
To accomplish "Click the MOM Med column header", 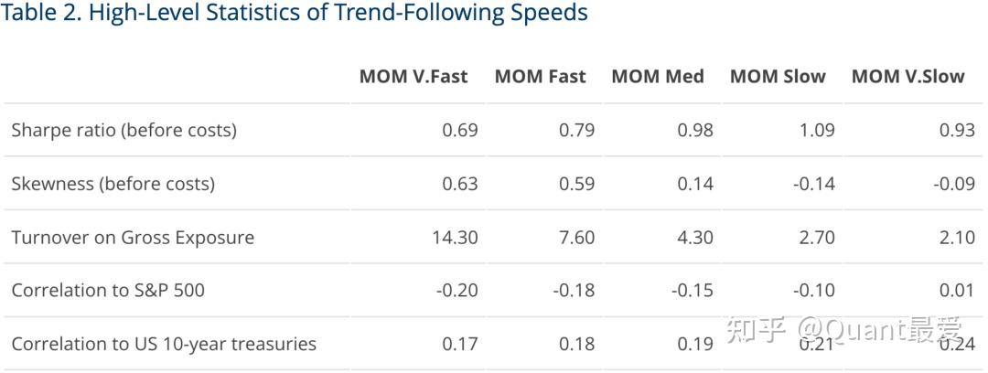I will tap(657, 77).
